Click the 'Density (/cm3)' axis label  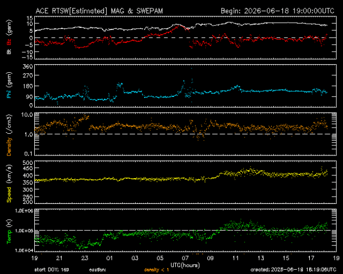point(9,135)
